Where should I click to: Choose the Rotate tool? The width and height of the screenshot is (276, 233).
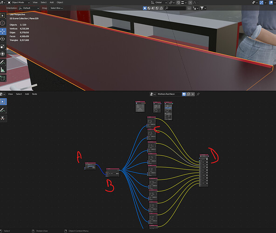pos(3,39)
